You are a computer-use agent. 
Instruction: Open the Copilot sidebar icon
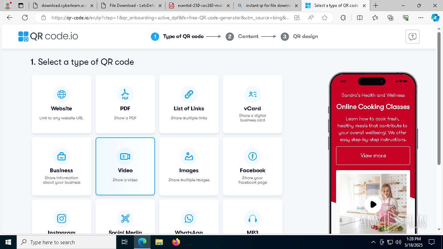pyautogui.click(x=435, y=18)
